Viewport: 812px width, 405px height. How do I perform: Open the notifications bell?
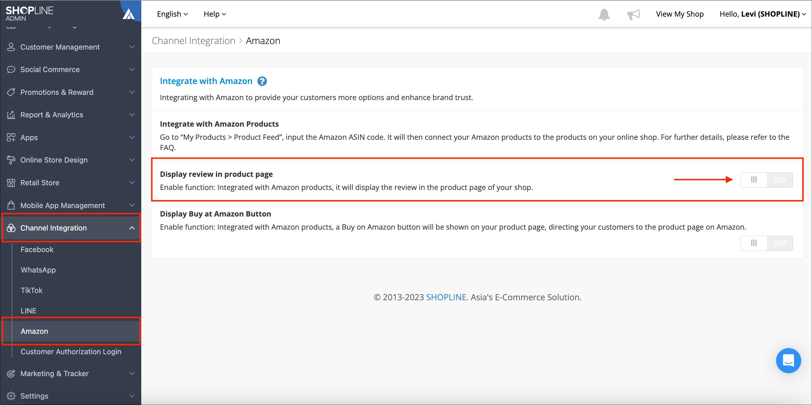click(x=604, y=14)
